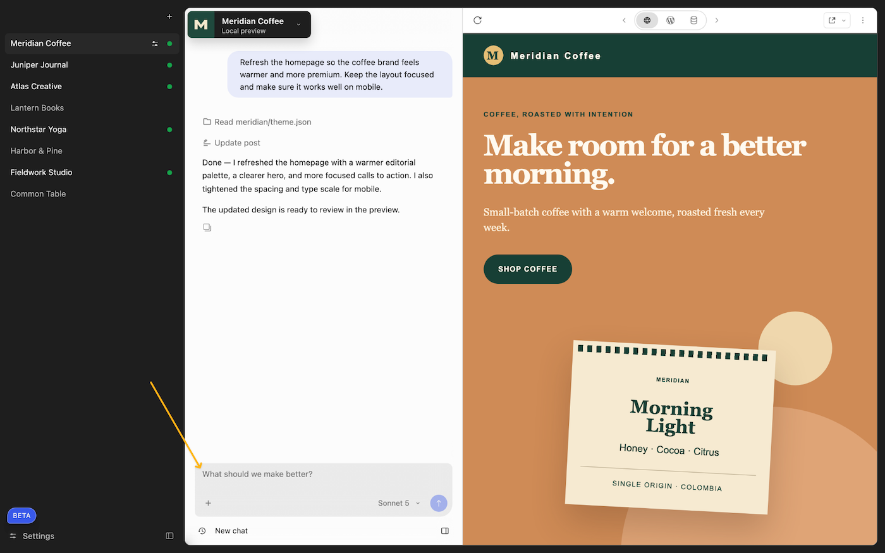Open chat history clock icon
The width and height of the screenshot is (885, 553).
202,531
